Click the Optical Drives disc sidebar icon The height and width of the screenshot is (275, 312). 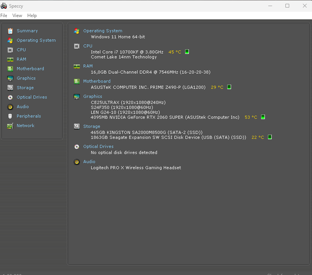pos(10,98)
